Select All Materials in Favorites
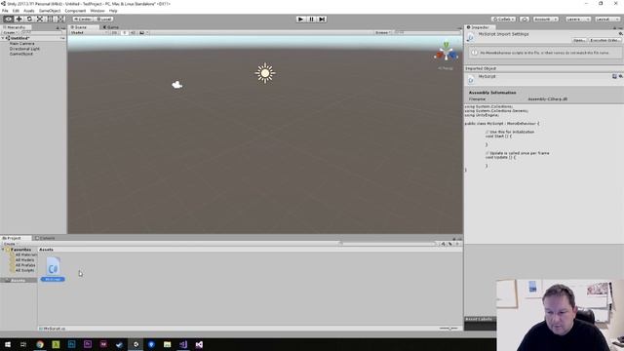Viewport: 624px width, 351px height. (x=26, y=254)
